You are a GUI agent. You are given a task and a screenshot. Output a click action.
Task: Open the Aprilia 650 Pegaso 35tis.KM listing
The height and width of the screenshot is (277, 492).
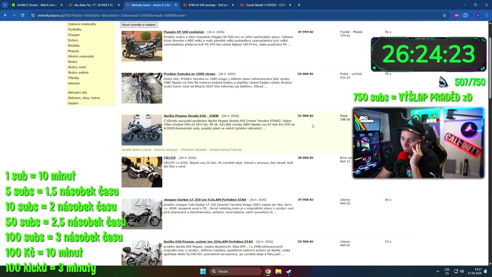208,242
